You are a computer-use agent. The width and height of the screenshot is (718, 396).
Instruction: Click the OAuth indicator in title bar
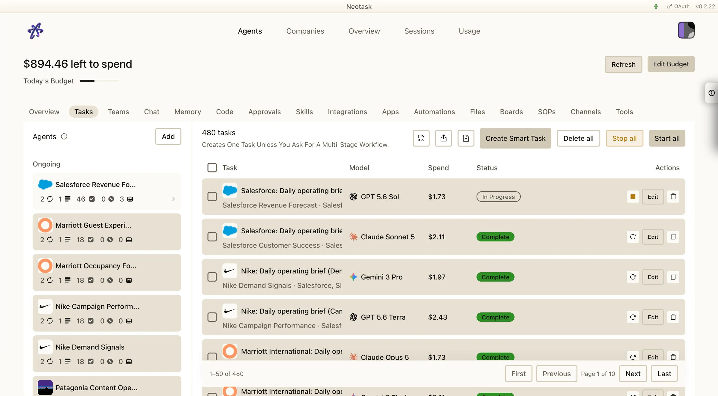tap(678, 6)
